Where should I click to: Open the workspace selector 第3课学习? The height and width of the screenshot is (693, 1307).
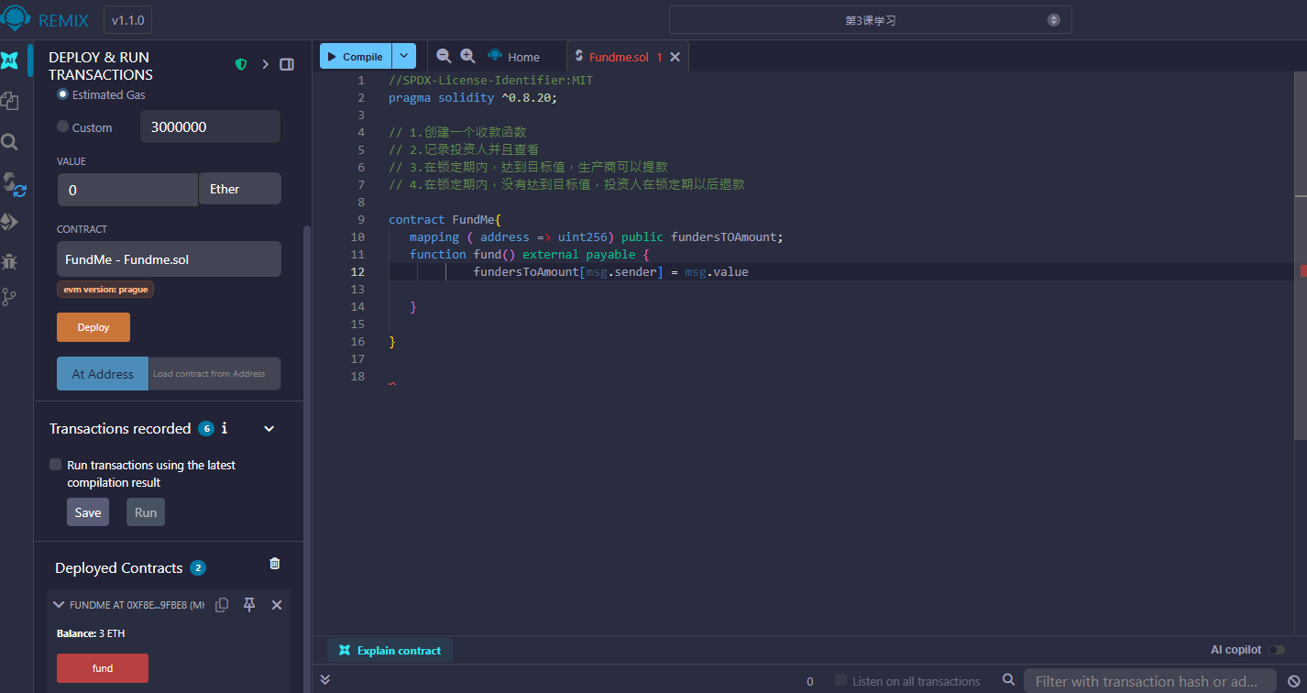click(x=870, y=20)
